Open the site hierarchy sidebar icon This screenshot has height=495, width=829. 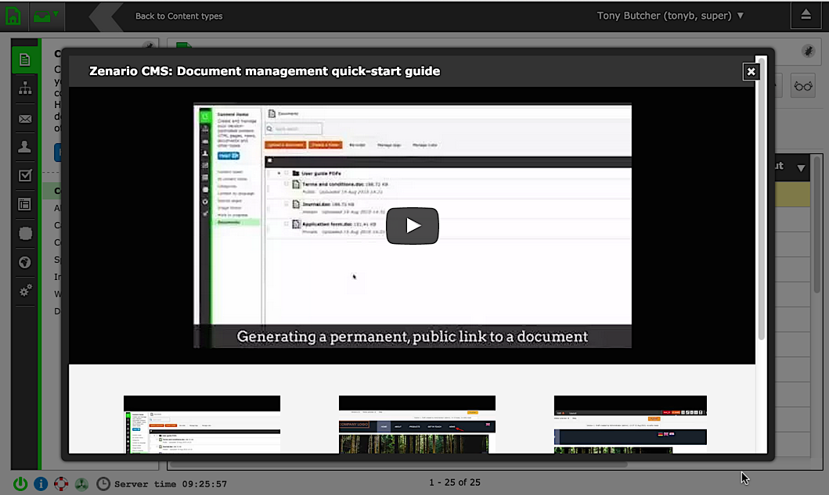(25, 89)
